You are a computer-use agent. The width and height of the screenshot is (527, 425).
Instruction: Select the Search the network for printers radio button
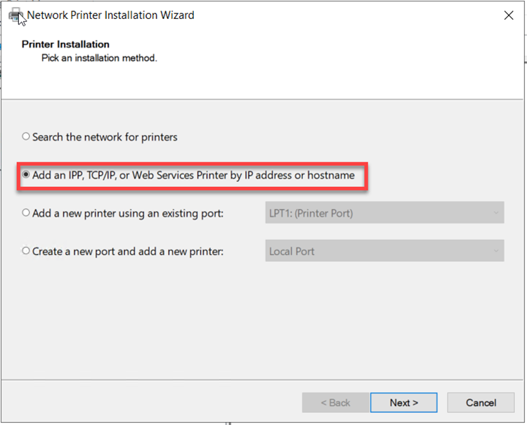tap(26, 137)
